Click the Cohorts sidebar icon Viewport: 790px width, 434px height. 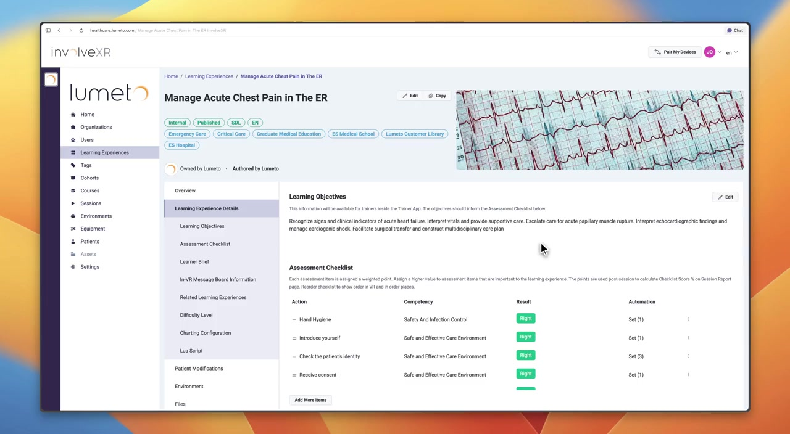(73, 178)
